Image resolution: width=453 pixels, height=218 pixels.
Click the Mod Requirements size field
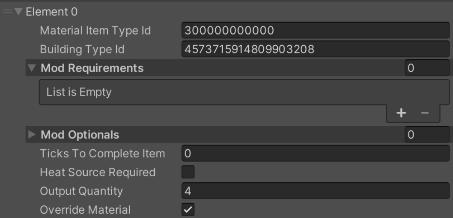click(427, 68)
